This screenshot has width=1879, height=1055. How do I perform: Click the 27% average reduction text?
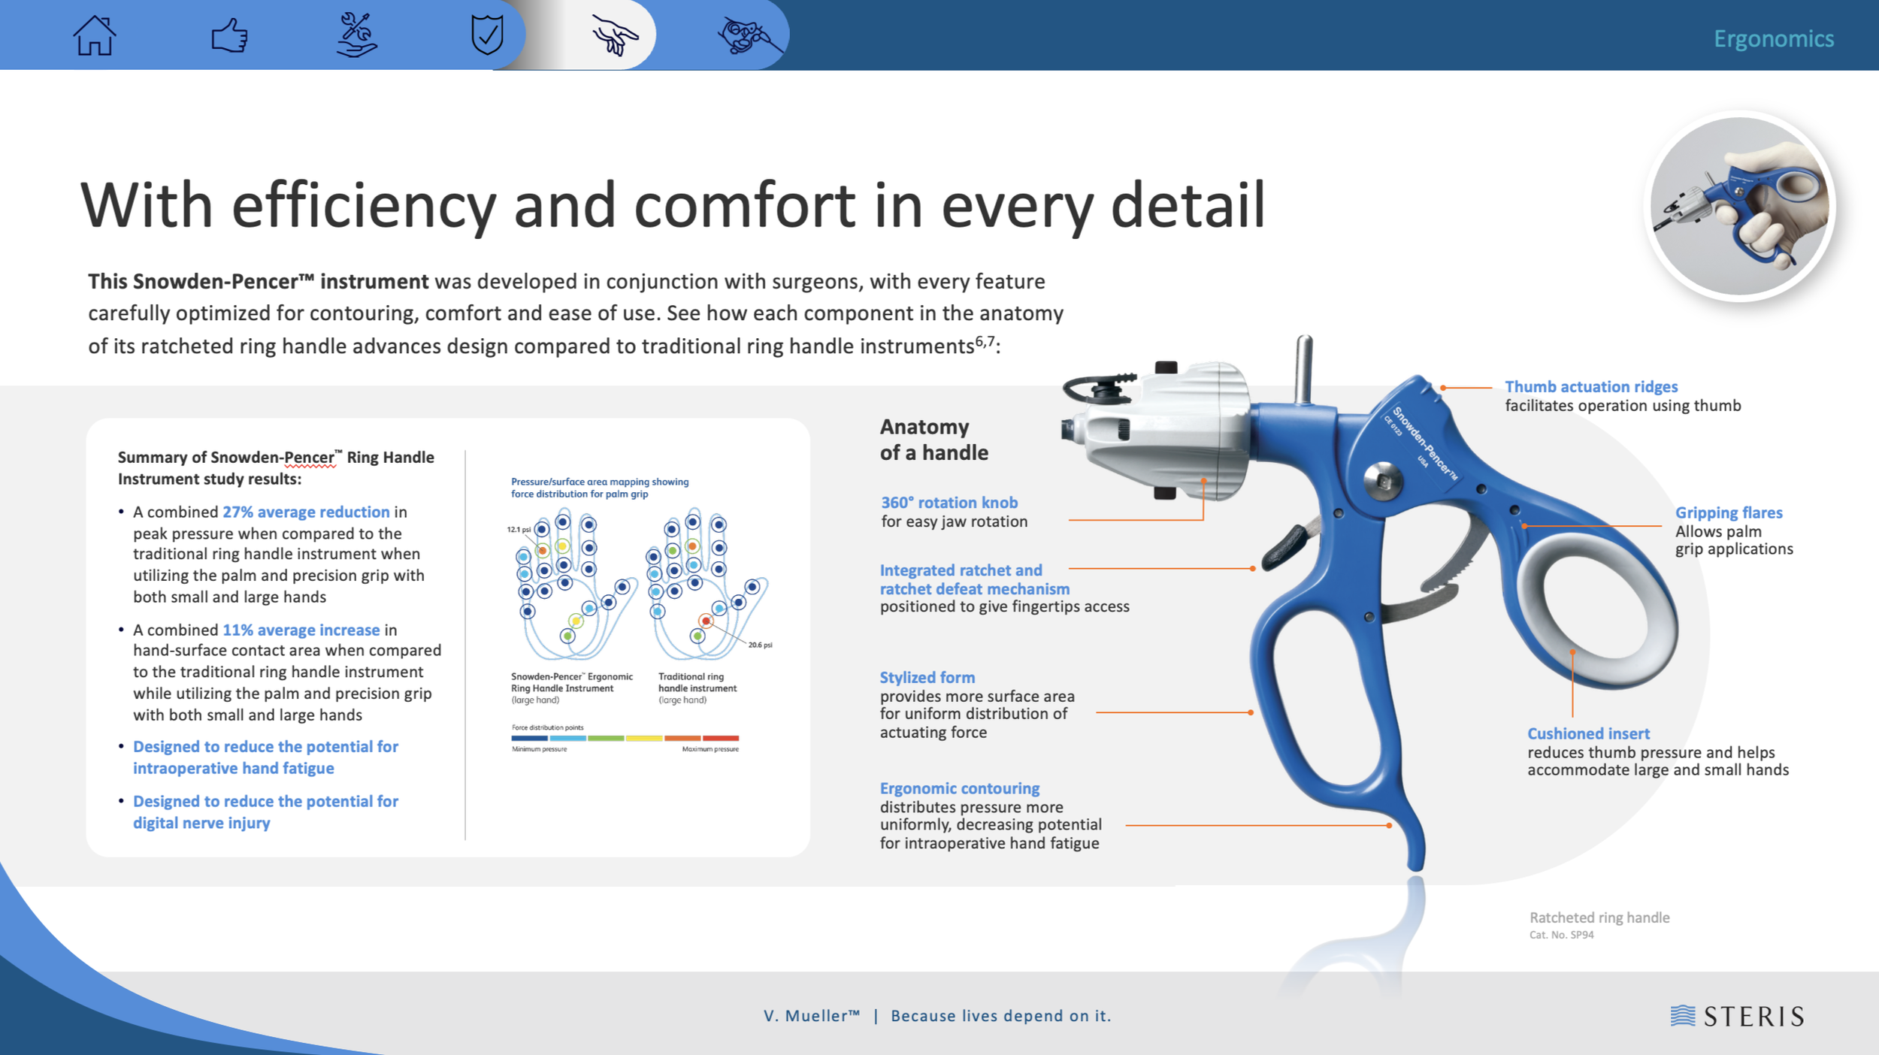pyautogui.click(x=306, y=512)
